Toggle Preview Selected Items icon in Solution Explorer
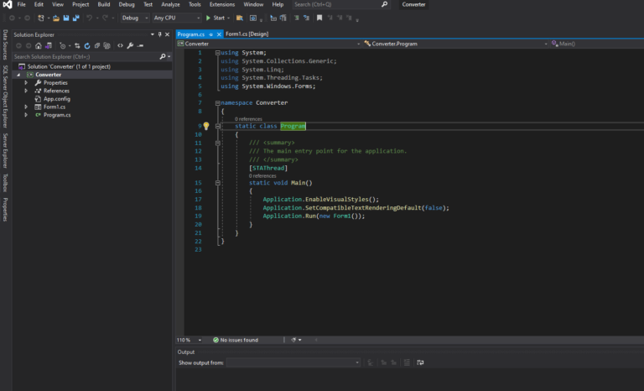This screenshot has width=644, height=391. pyautogui.click(x=140, y=45)
